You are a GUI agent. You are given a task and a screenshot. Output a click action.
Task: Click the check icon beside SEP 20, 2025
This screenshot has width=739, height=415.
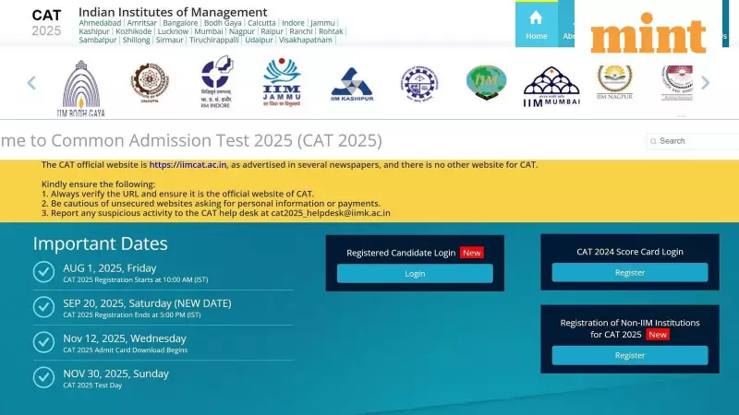tap(43, 307)
